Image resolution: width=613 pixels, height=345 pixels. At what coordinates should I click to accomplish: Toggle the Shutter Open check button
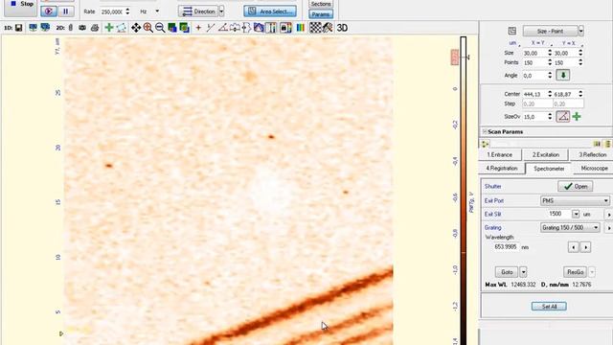(x=575, y=186)
